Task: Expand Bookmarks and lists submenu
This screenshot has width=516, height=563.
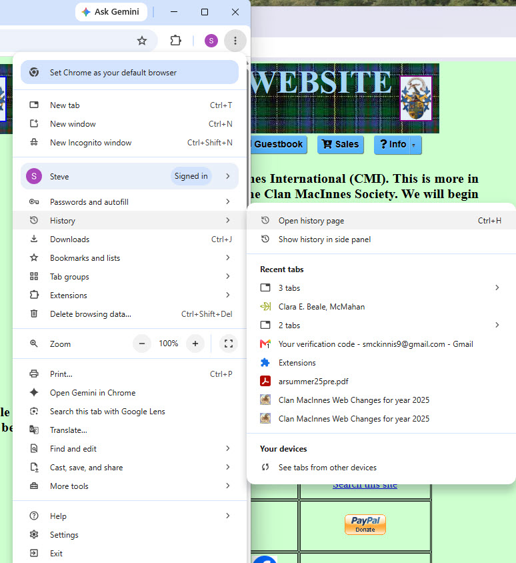Action: coord(129,257)
